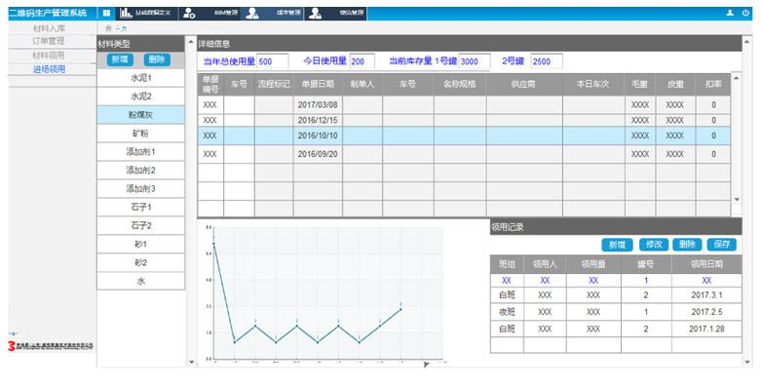762x389 pixels.
Task: Click the 流程标记 column header
Action: point(274,84)
